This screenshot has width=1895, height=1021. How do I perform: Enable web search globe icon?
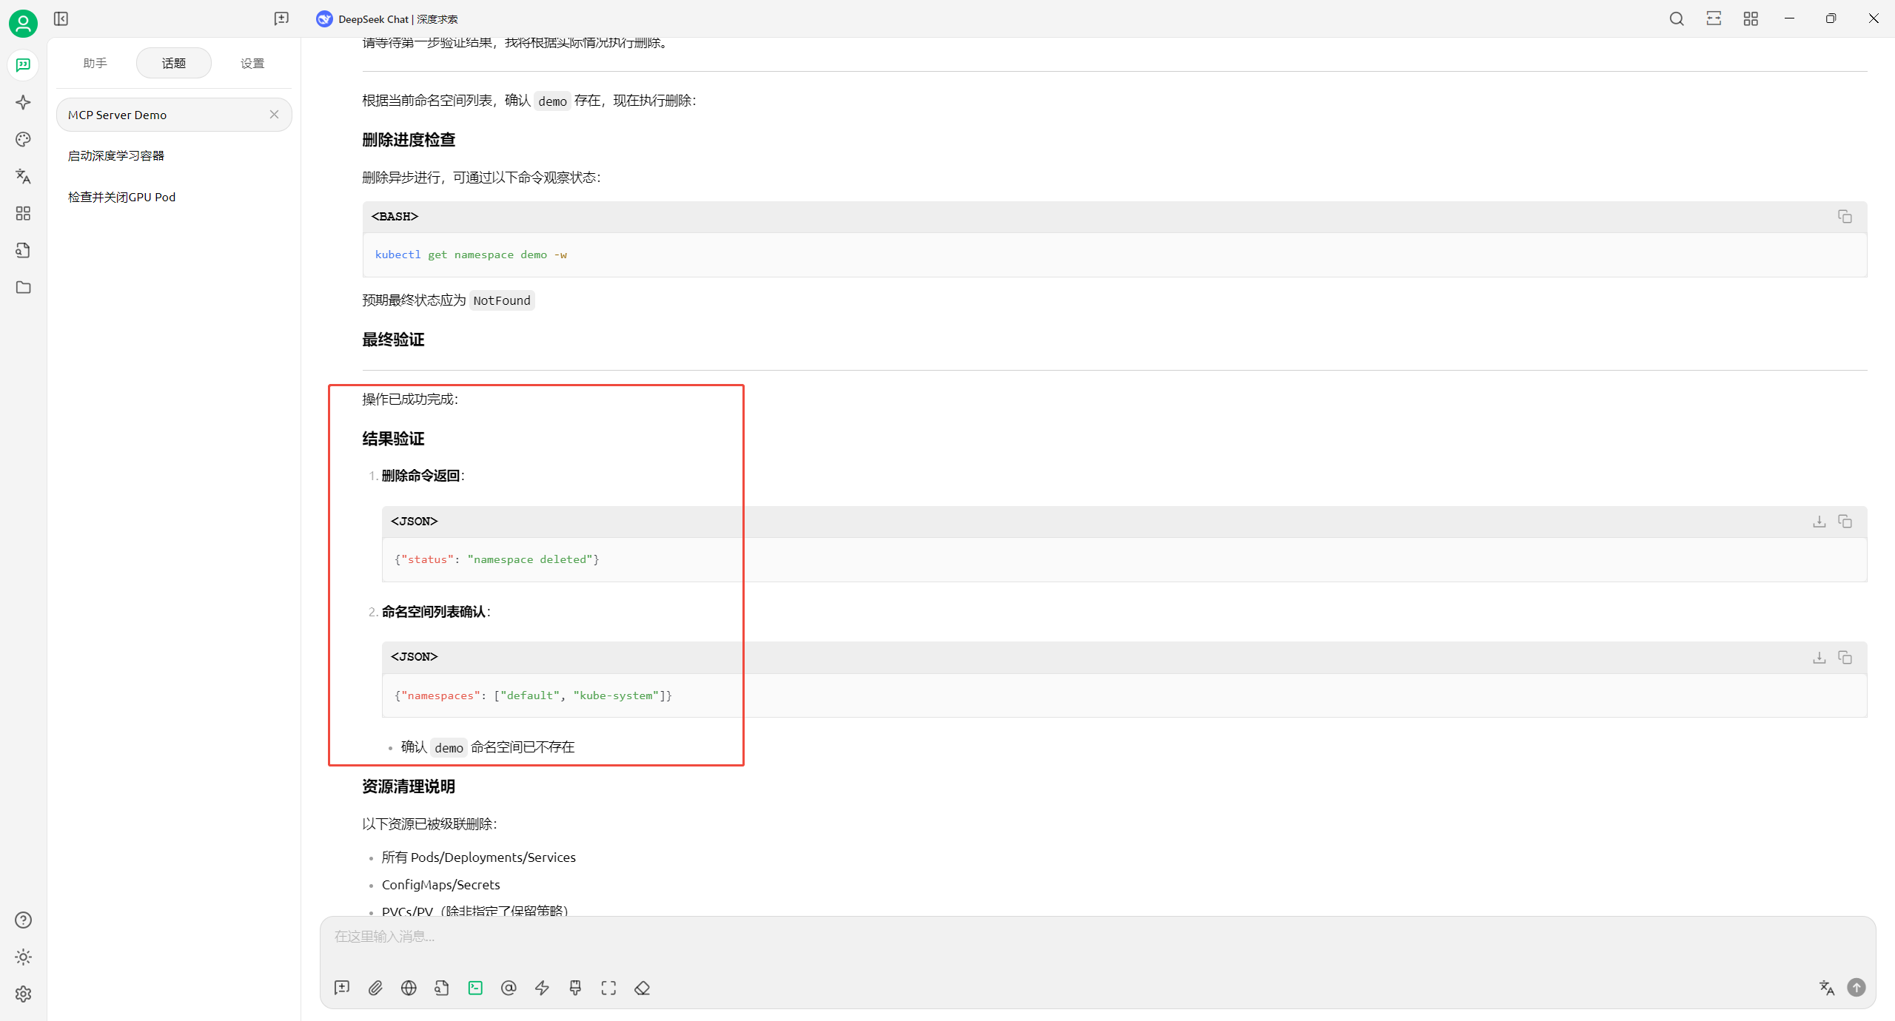(x=409, y=988)
